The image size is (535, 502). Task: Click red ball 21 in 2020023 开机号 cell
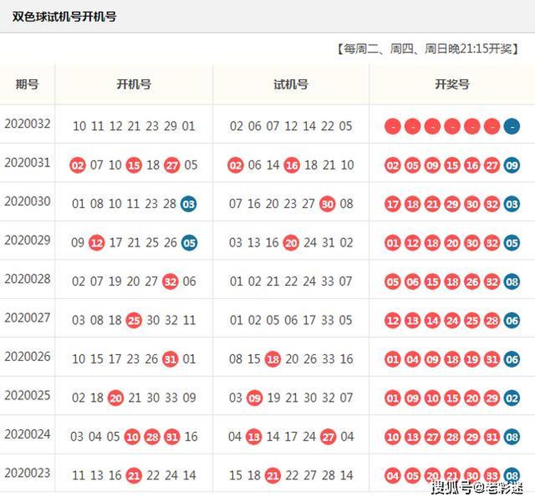coord(134,476)
